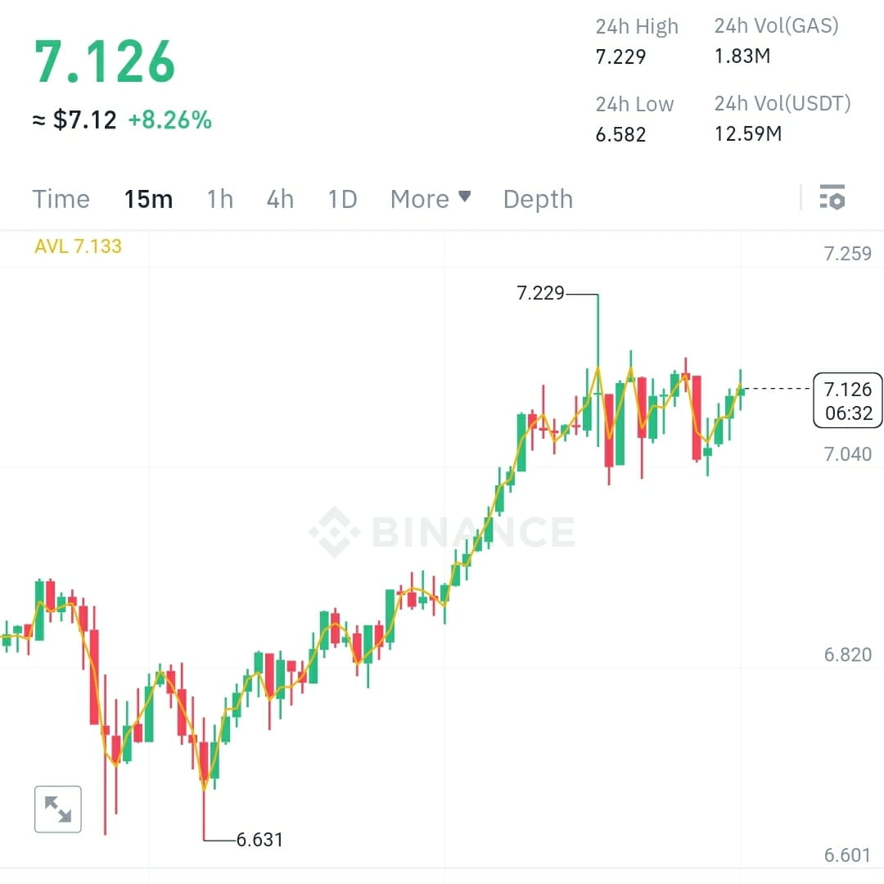Click the current price tag 7.126
Screen dimensions: 884x884
point(847,400)
